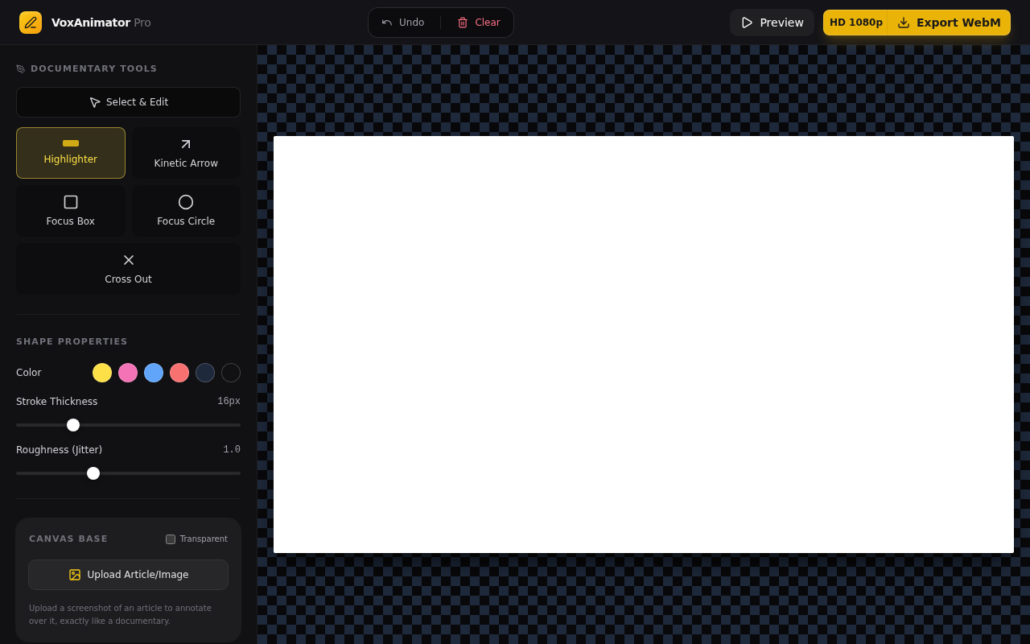The image size is (1030, 644).
Task: Select the Kinetic Arrow tool
Action: 186,153
